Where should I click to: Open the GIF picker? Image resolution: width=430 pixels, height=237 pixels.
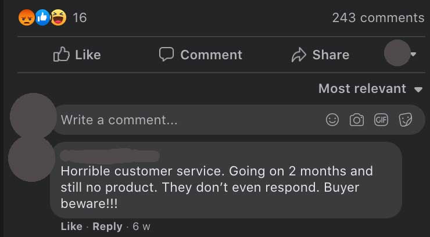381,120
